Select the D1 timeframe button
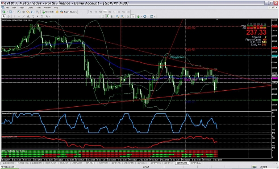The image size is (279, 169). [119, 12]
